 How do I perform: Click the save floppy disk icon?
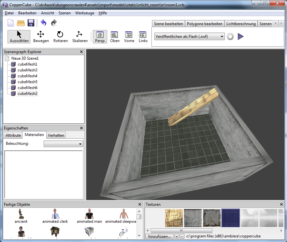pyautogui.click(x=31, y=23)
